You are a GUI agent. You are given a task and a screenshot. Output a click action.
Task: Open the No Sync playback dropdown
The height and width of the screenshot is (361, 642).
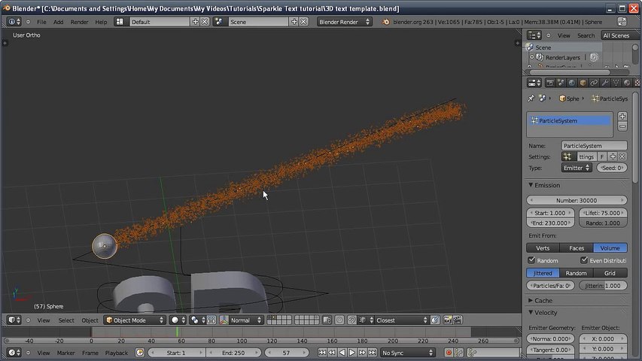pyautogui.click(x=407, y=353)
